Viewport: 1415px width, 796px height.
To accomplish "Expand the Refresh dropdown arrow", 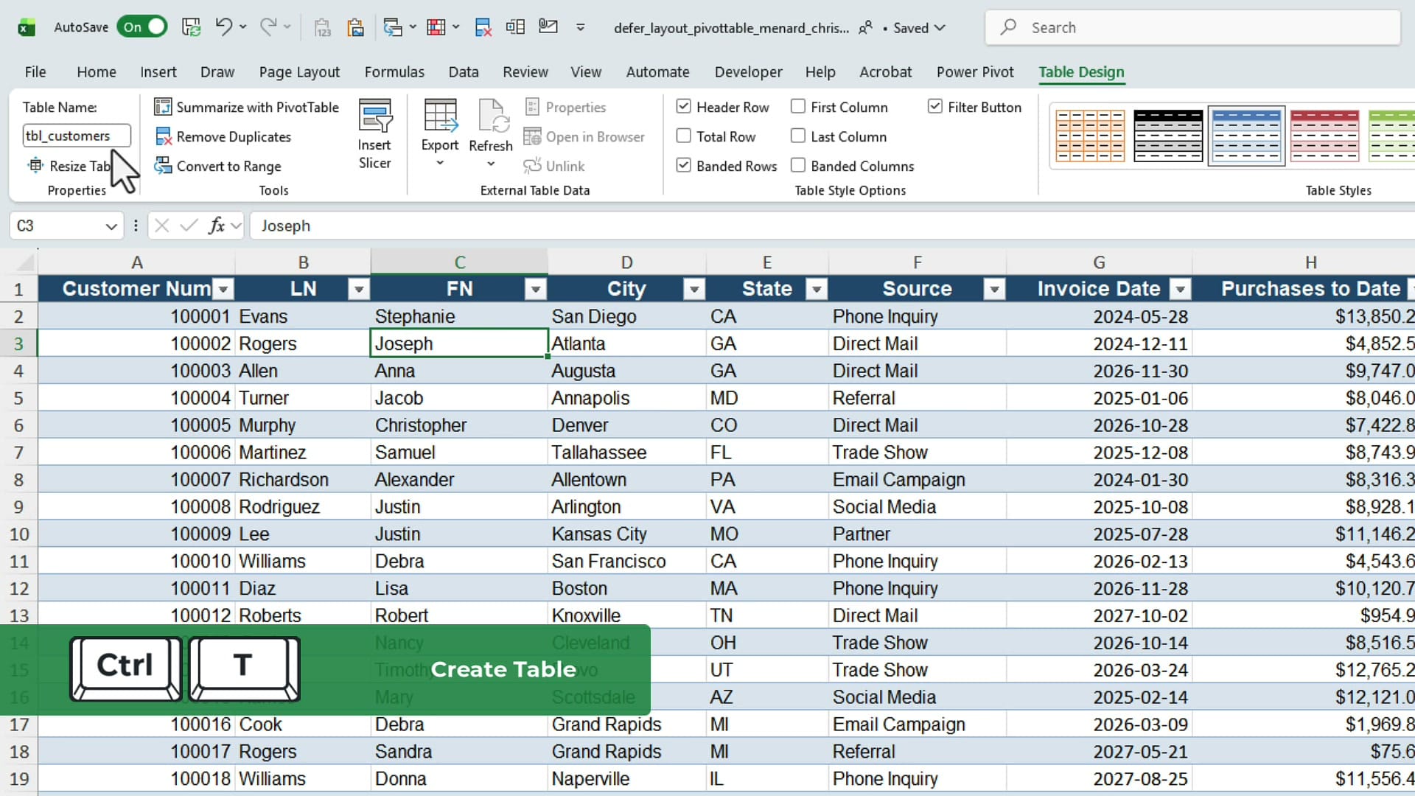I will [x=491, y=164].
